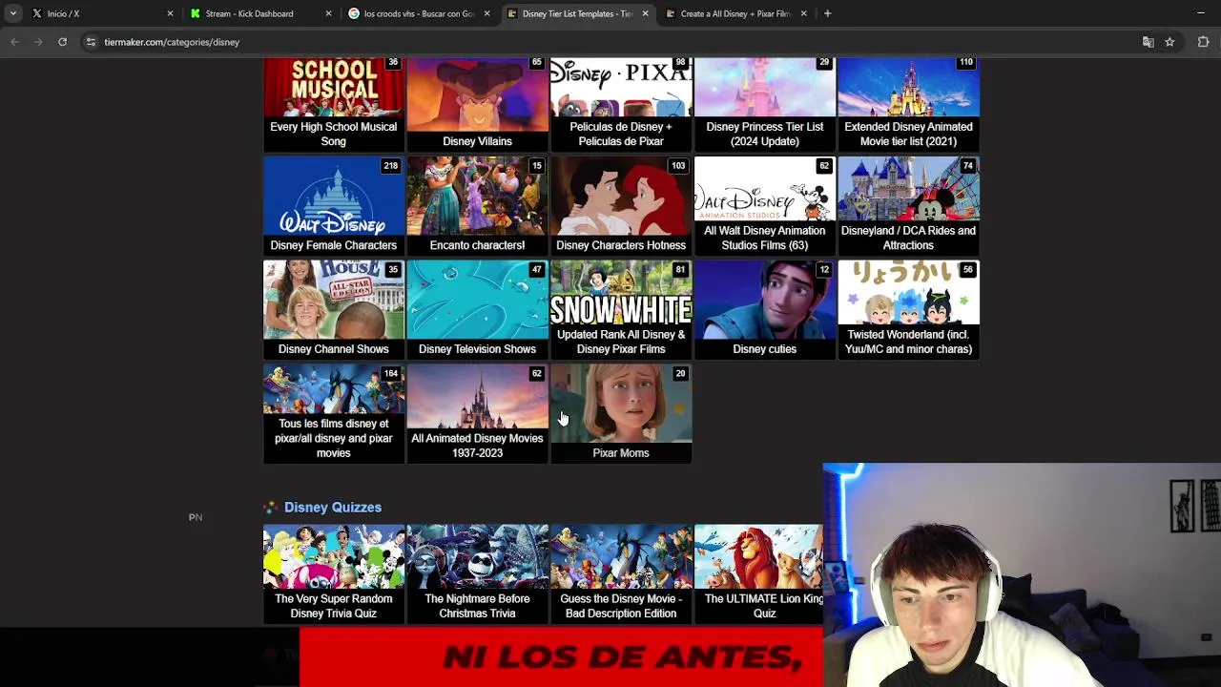The width and height of the screenshot is (1221, 687).
Task: Open Disneyland / DCA Rides and Attractions
Action: pyautogui.click(x=908, y=206)
